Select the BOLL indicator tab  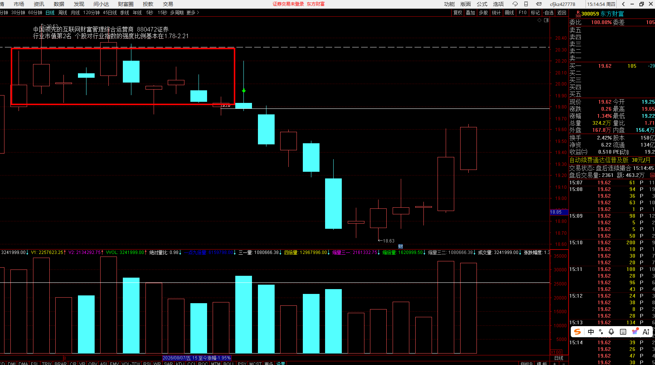click(x=229, y=364)
